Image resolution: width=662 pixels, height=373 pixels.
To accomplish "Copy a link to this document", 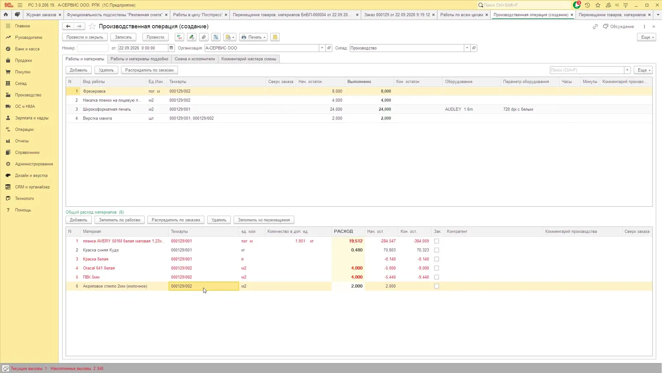I will tap(595, 26).
